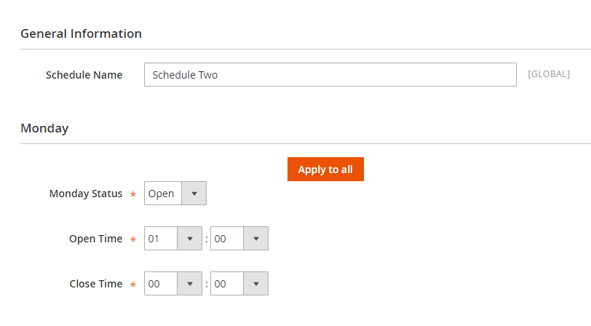
Task: Click the Schedule Name label
Action: [84, 75]
